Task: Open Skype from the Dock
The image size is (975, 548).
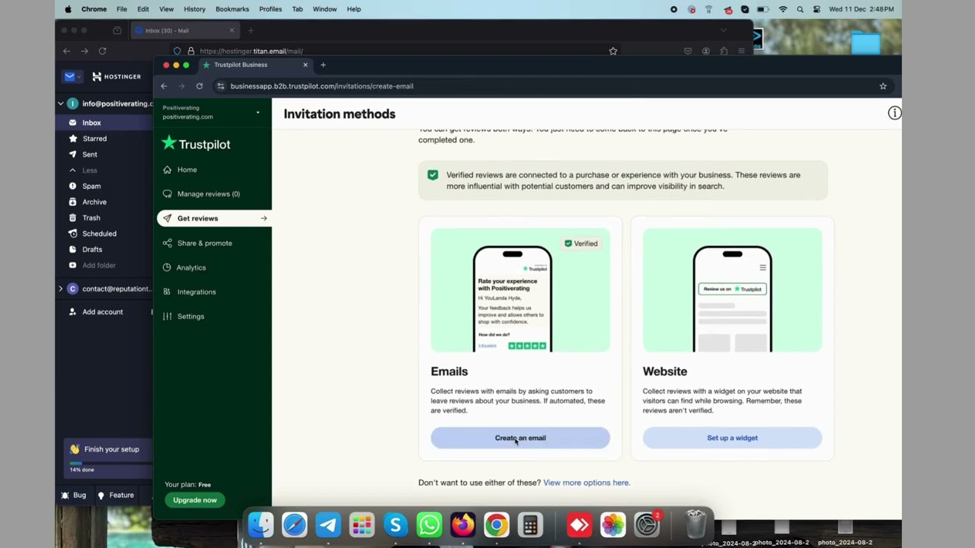Action: tap(395, 525)
